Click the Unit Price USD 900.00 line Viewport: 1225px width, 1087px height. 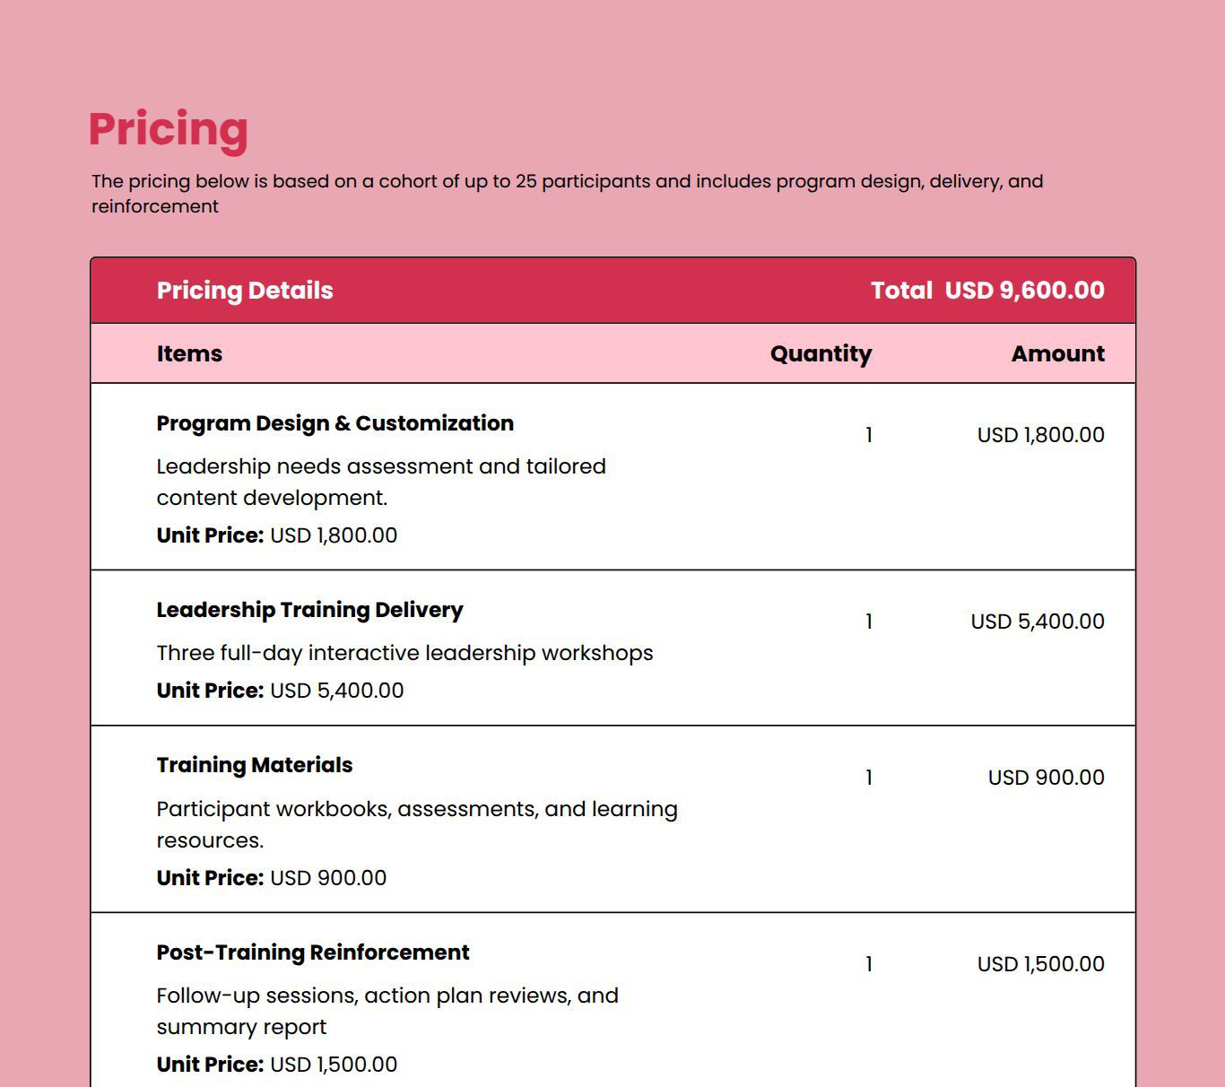(x=271, y=878)
